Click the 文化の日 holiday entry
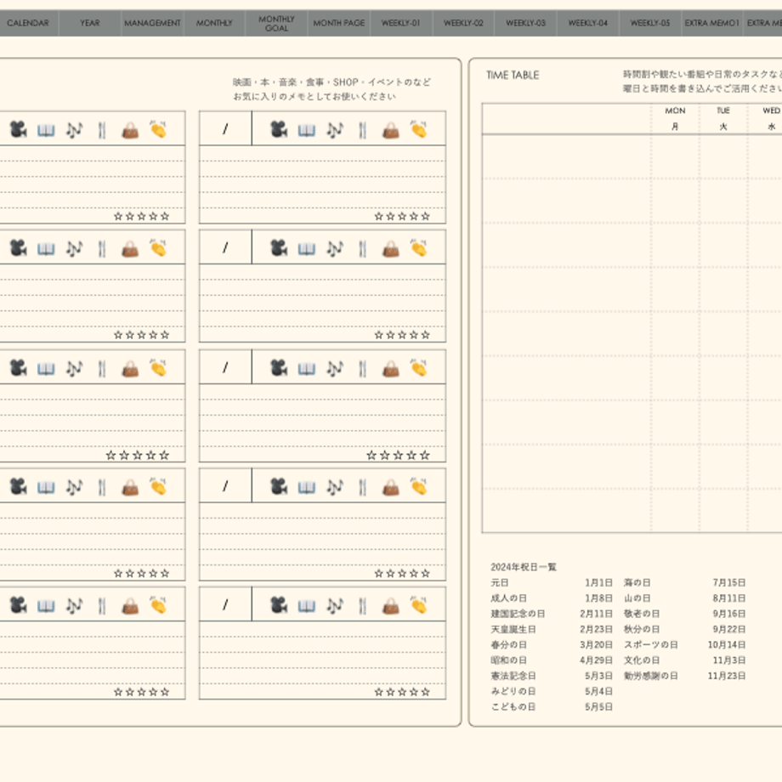This screenshot has height=782, width=782. coord(642,660)
